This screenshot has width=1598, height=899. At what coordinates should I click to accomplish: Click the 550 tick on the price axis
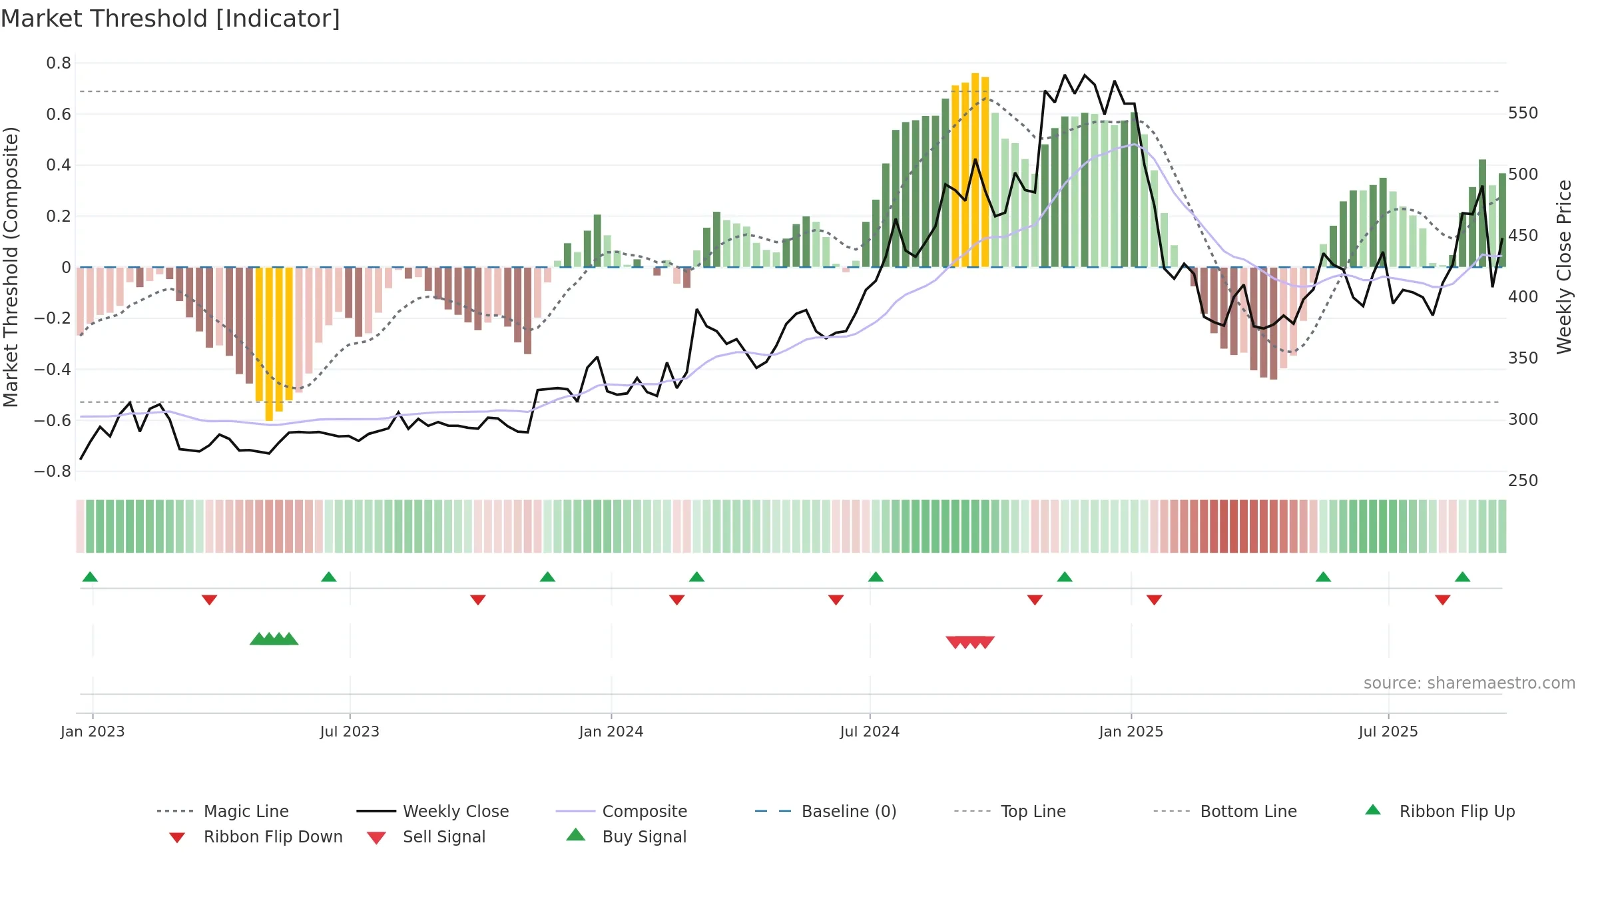1523,113
